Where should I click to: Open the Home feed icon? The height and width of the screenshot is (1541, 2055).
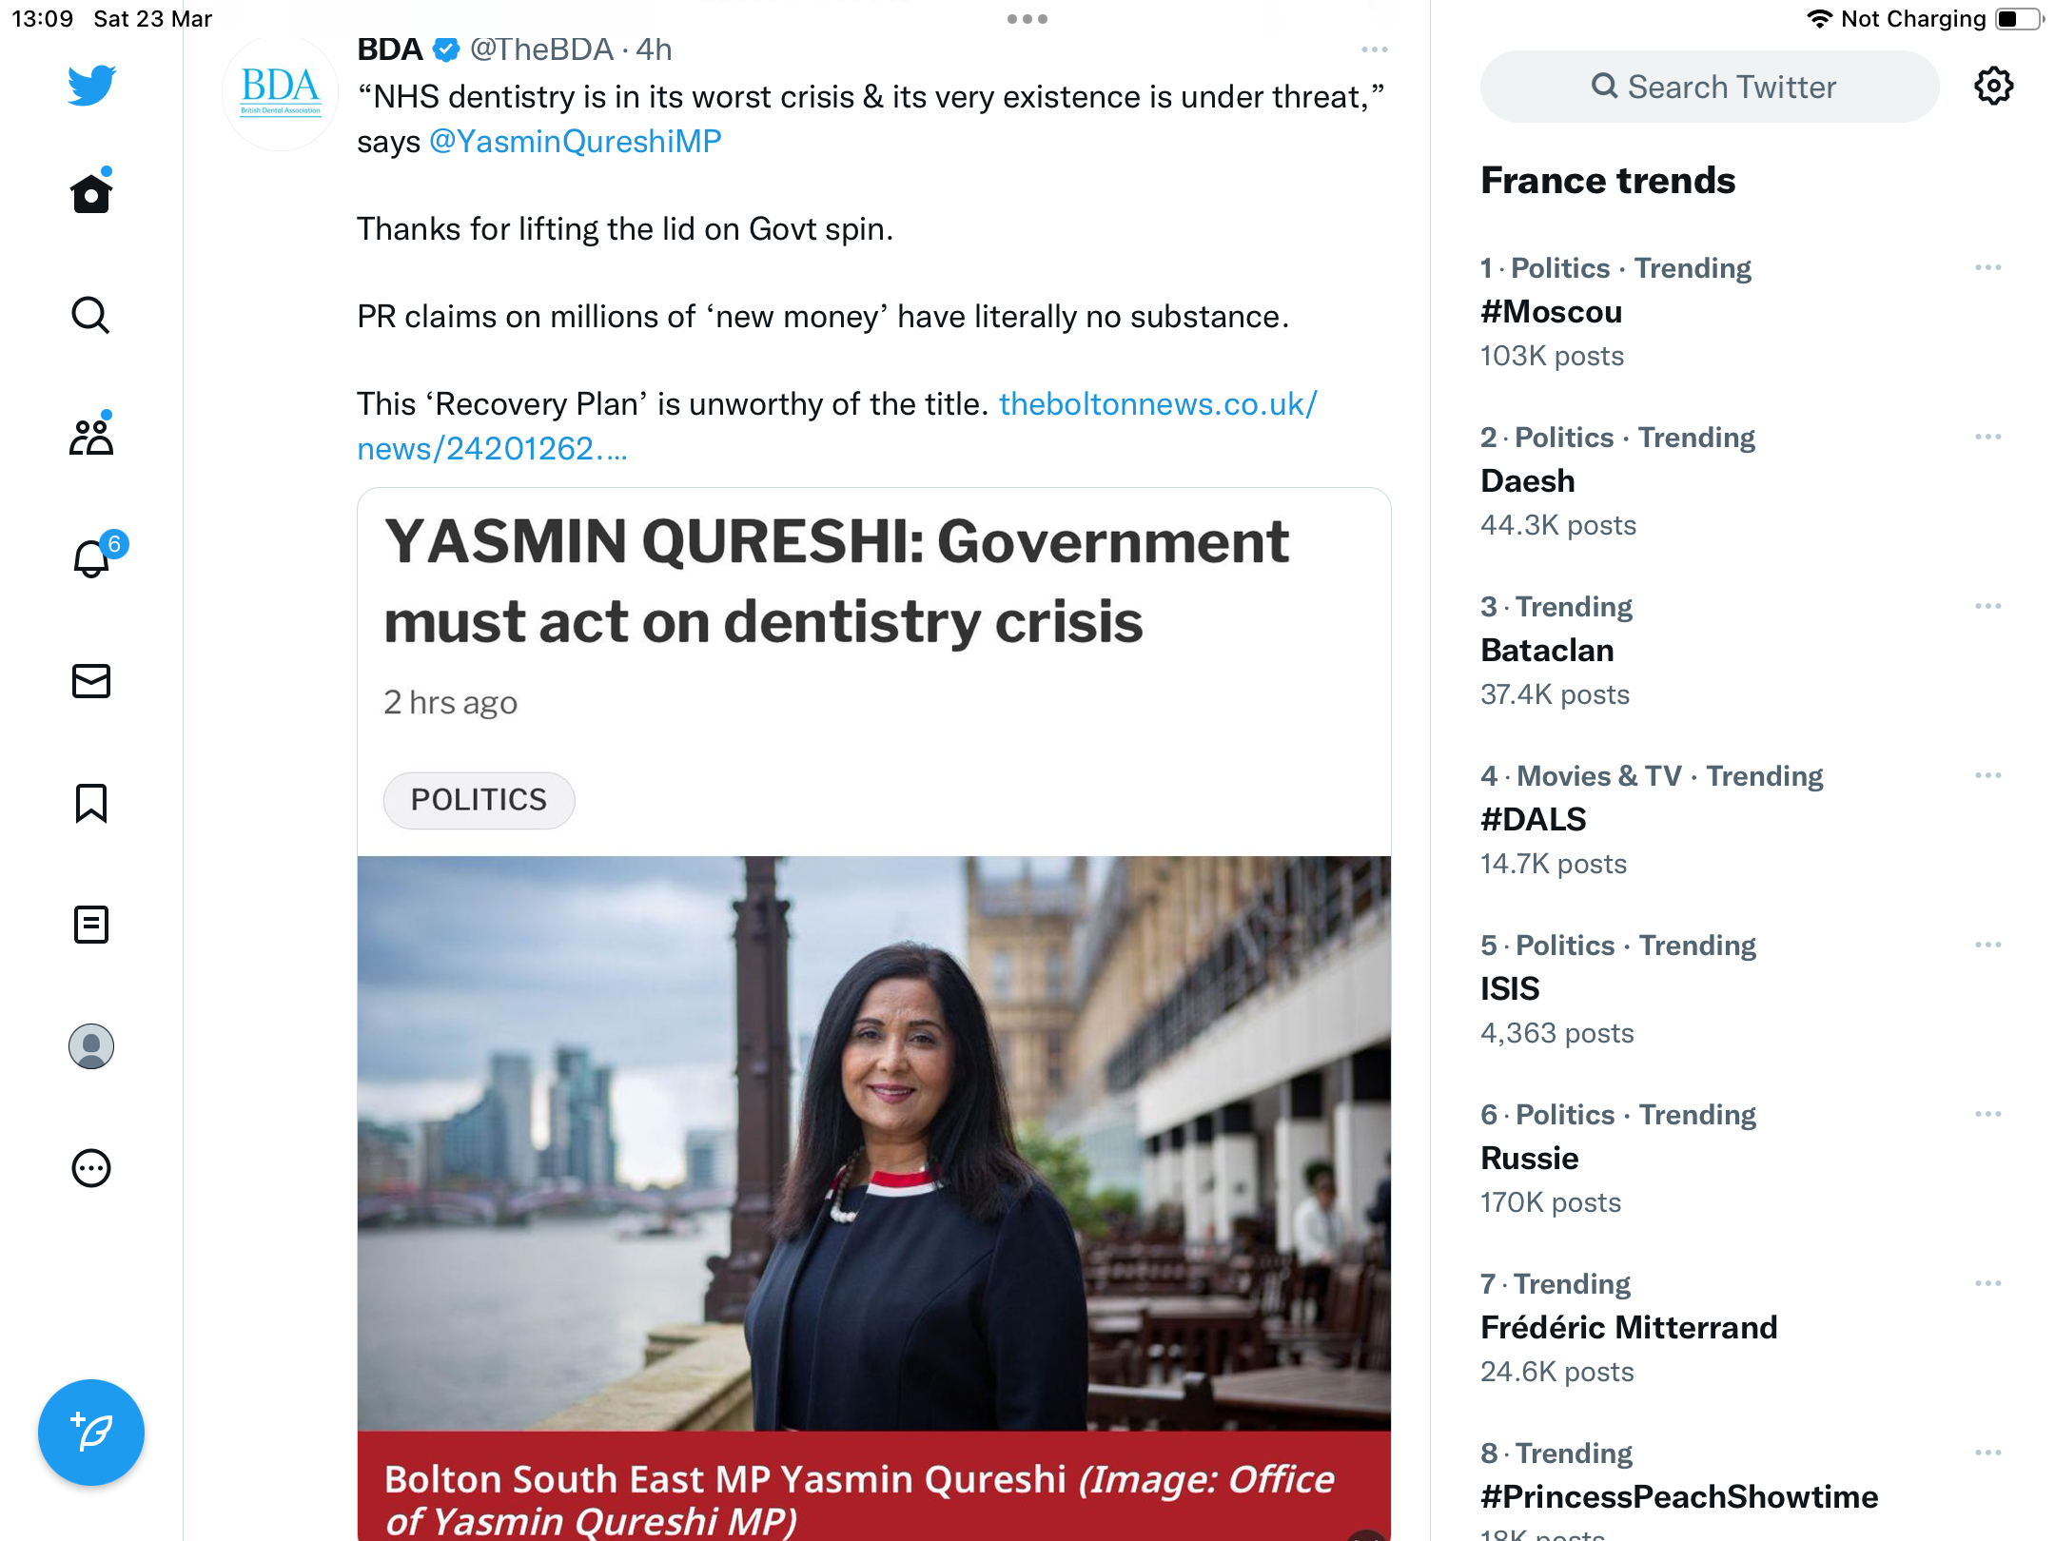tap(91, 193)
